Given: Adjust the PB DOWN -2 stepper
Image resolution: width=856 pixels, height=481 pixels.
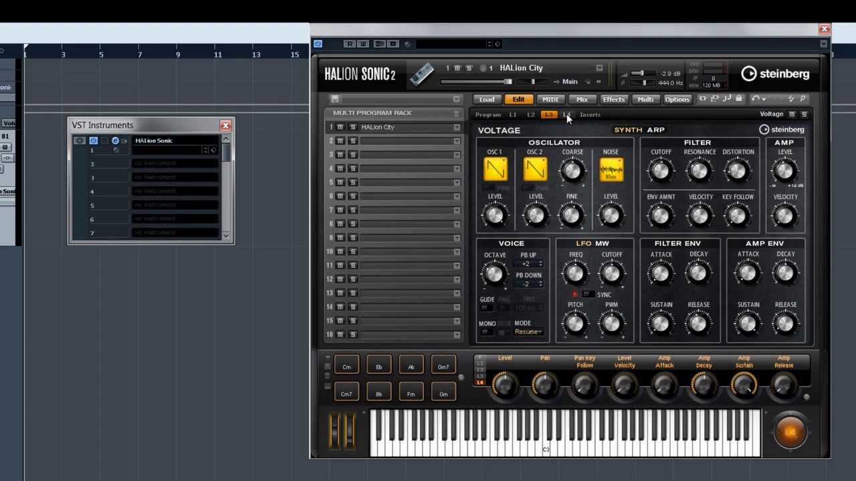Looking at the screenshot, I should point(529,284).
